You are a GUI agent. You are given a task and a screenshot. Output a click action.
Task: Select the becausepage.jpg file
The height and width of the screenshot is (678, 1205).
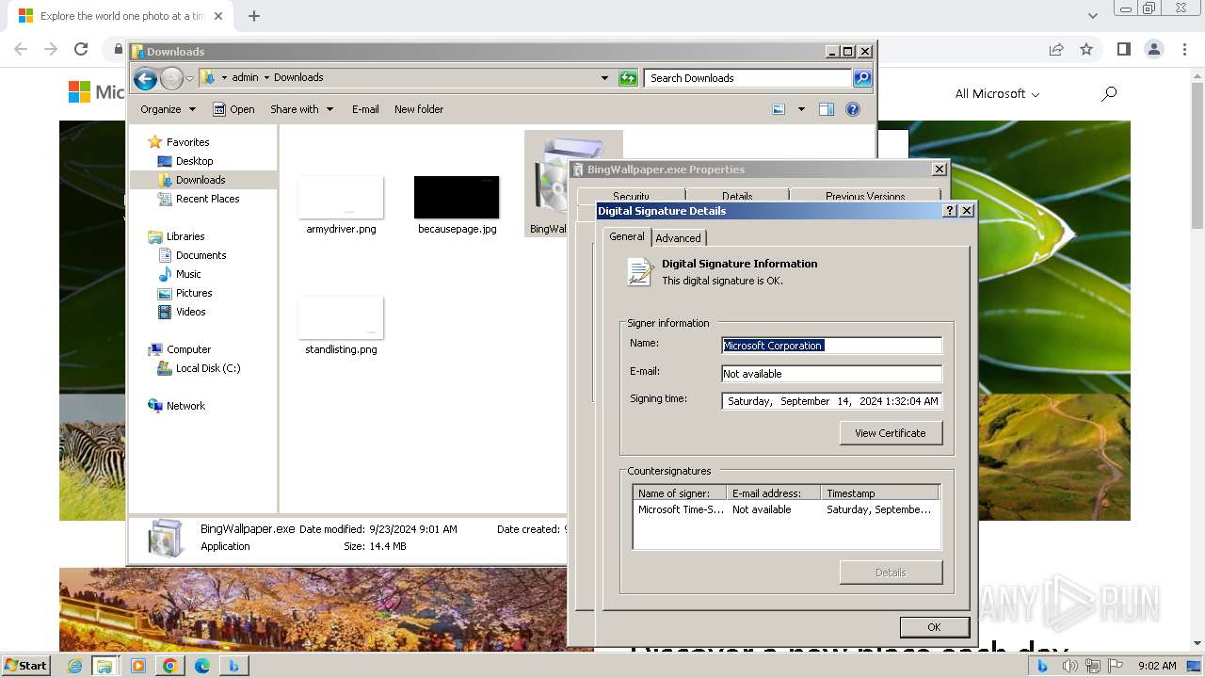point(457,205)
